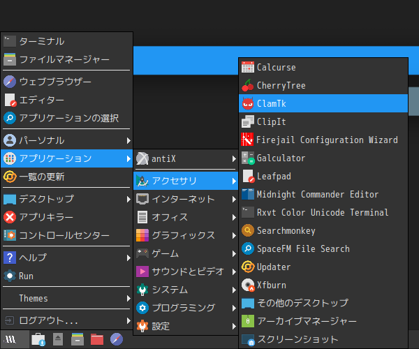The image size is (419, 349).
Task: Click the green archive manager icon beside アーカイブマネージャー
Action: (248, 321)
